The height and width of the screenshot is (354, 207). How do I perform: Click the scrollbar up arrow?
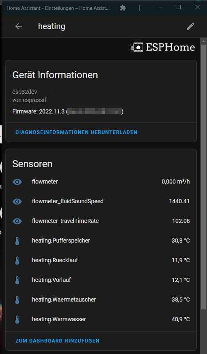click(203, 41)
